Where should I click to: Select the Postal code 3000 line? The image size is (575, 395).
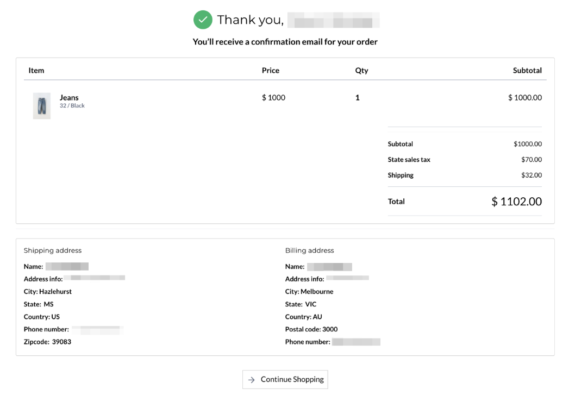coord(311,329)
